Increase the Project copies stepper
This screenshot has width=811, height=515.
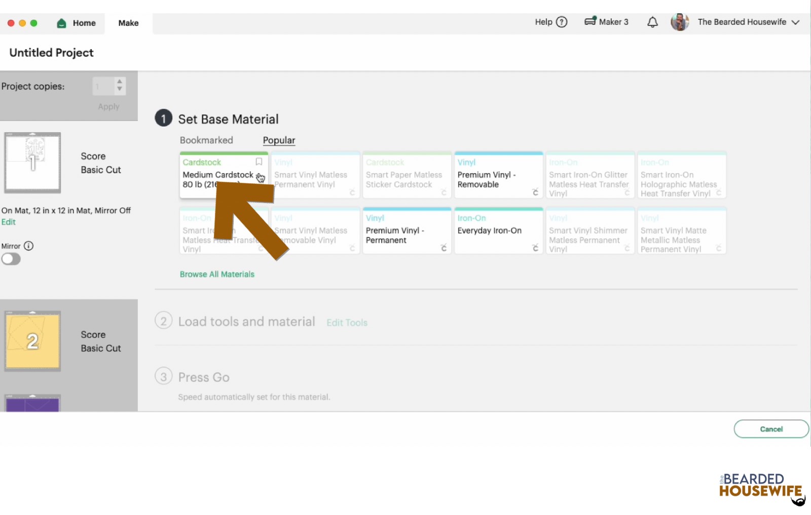coord(120,81)
